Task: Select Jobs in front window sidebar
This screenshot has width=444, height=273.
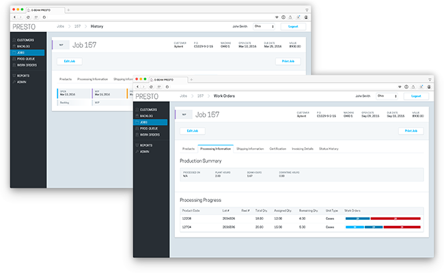Action: [150, 122]
